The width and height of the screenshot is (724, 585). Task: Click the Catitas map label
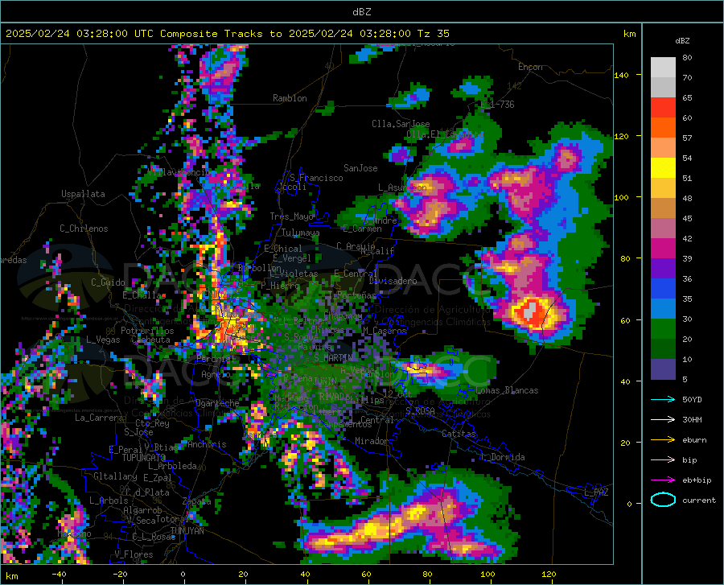pos(459,434)
